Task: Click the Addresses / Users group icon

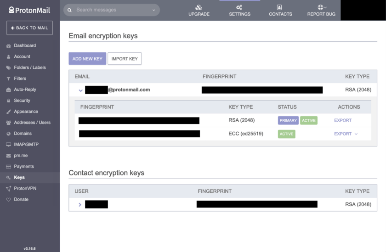Action: point(9,123)
